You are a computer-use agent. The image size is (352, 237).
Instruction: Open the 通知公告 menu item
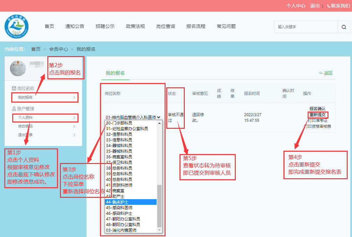(x=75, y=26)
